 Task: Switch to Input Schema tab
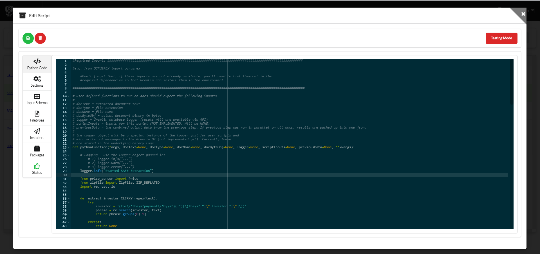37,99
